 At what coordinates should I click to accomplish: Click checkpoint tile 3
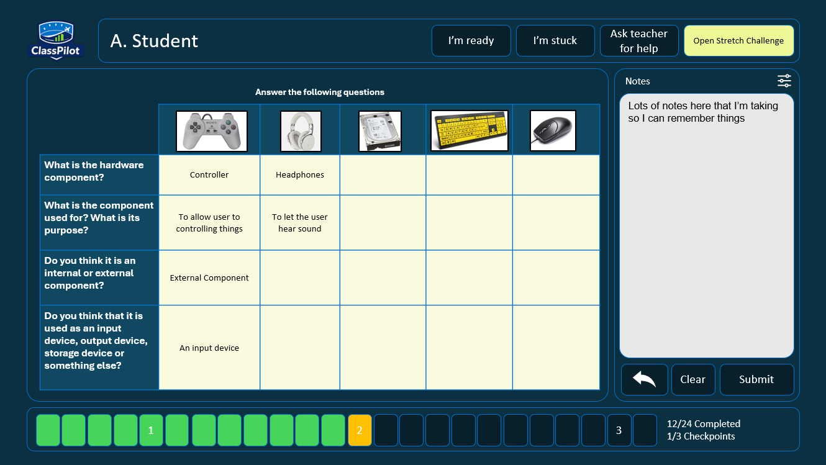click(x=619, y=430)
